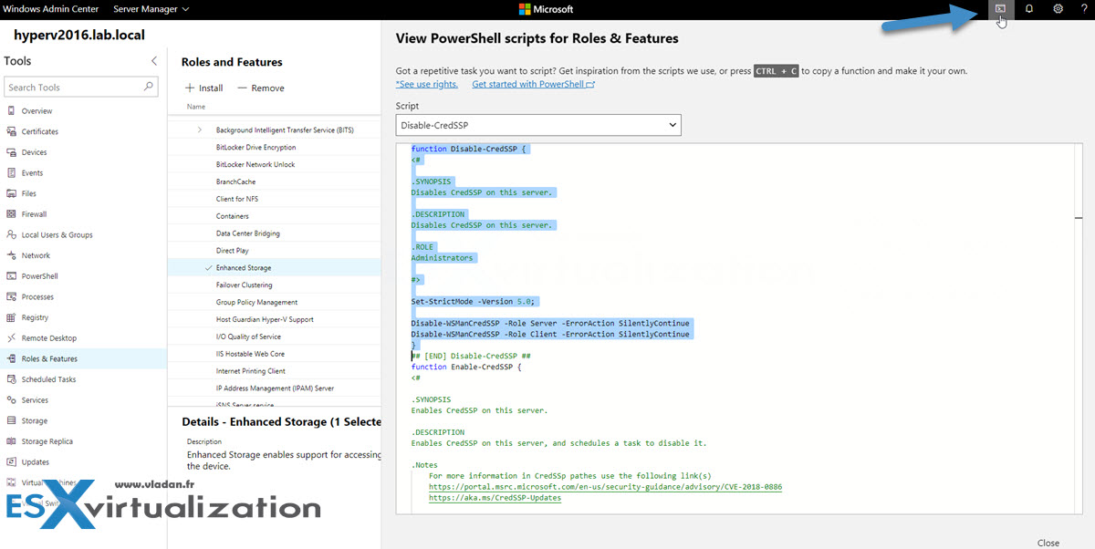
Task: Click the Install button
Action: (x=204, y=88)
